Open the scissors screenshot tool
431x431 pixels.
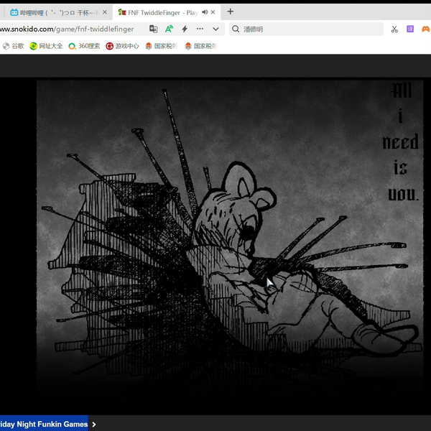click(x=394, y=29)
